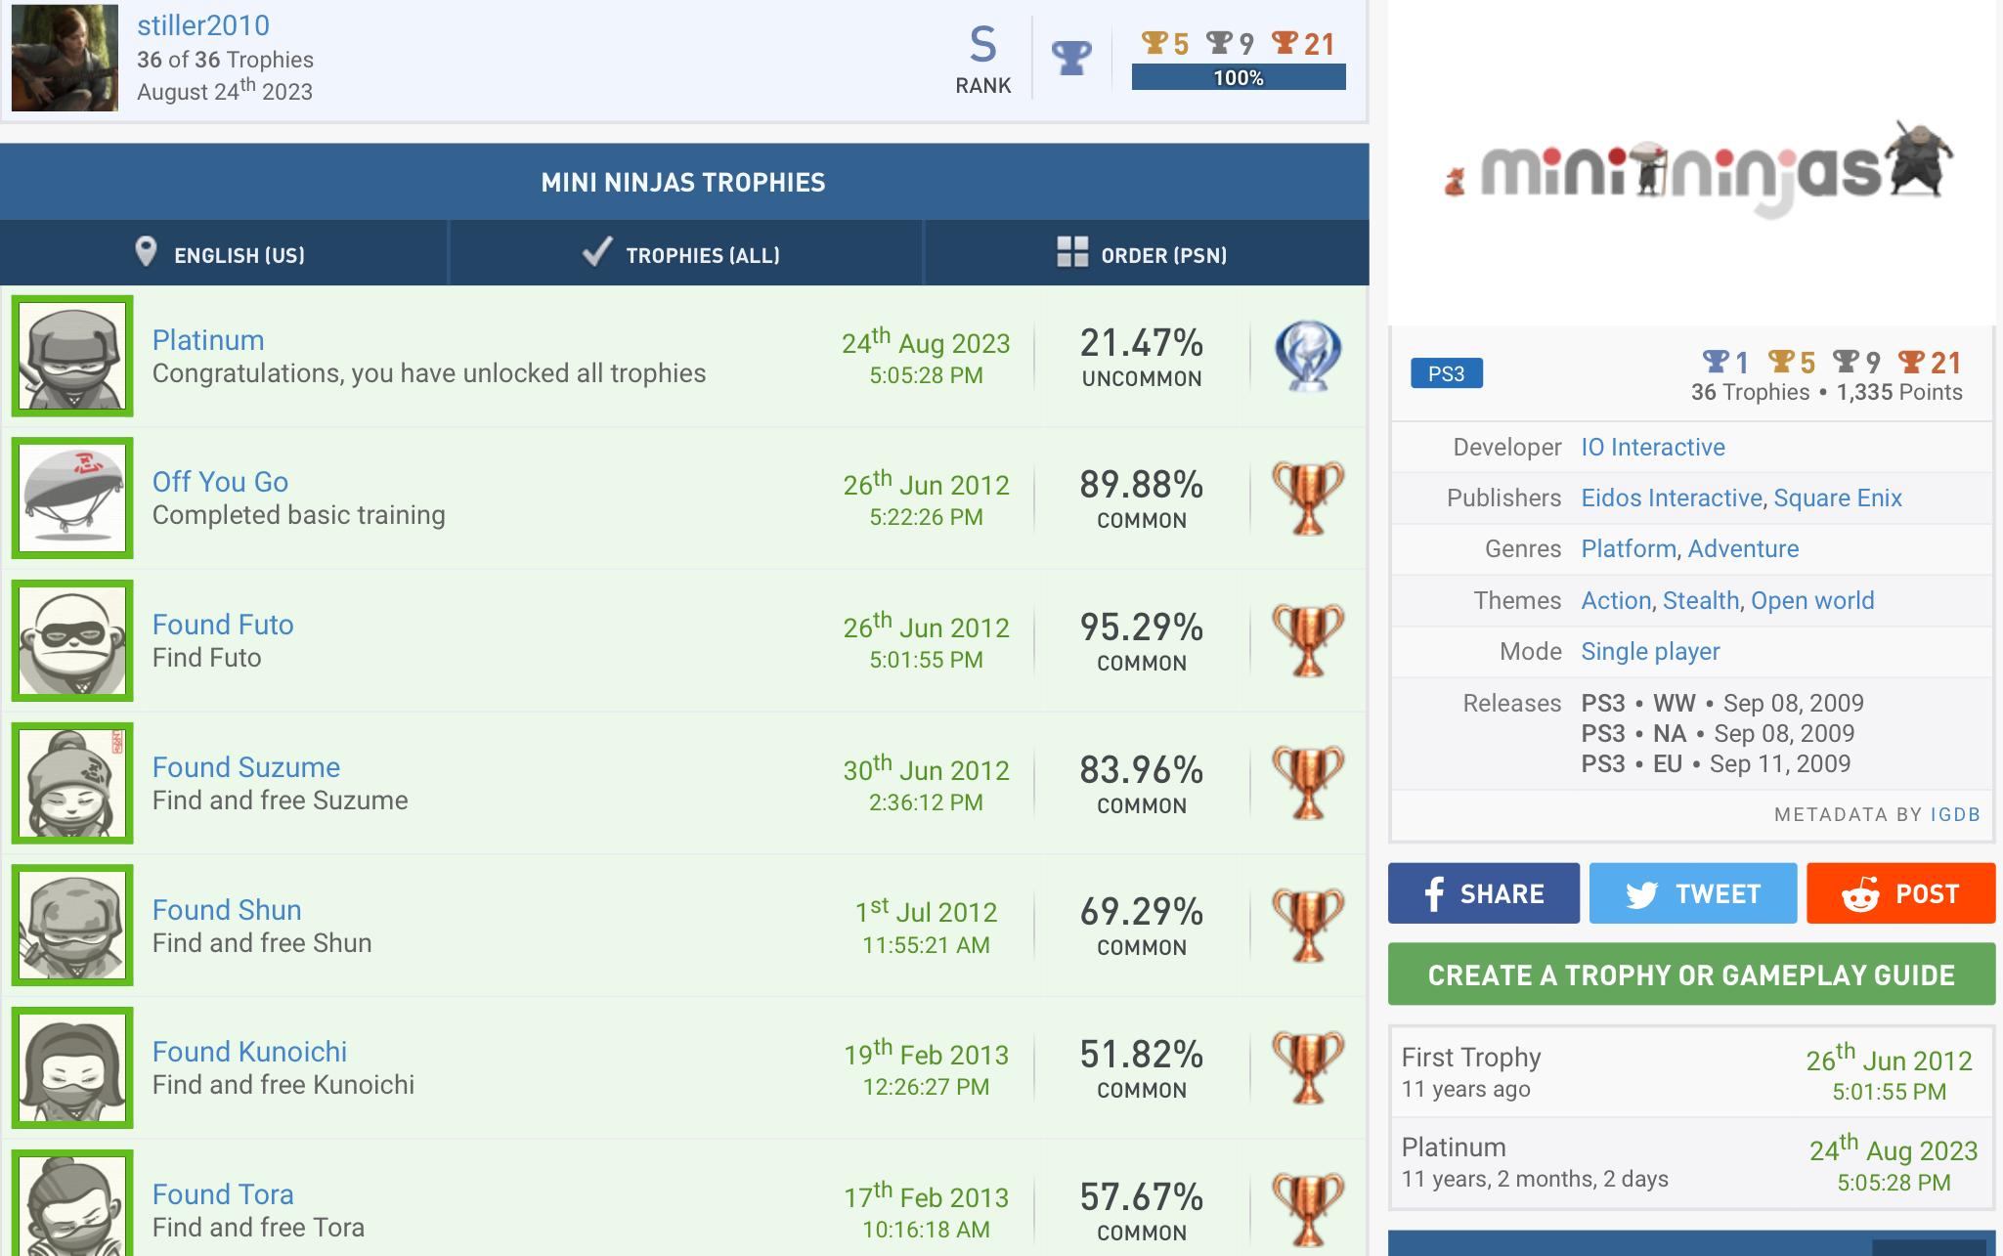The width and height of the screenshot is (2003, 1256).
Task: Open the Open world theme link
Action: 1812,600
